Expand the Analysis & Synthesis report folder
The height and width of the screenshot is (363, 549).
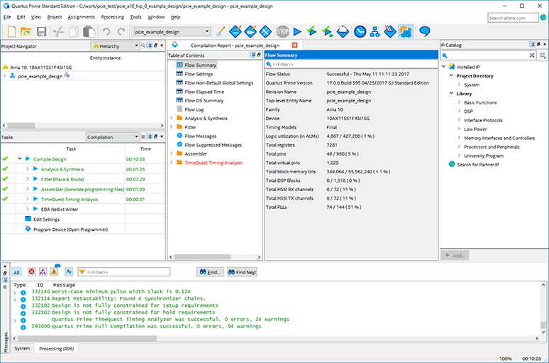tap(171, 118)
